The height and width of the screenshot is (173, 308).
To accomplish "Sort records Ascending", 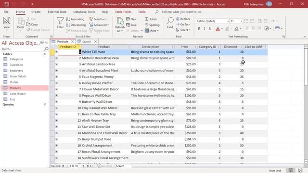I will (75, 19).
